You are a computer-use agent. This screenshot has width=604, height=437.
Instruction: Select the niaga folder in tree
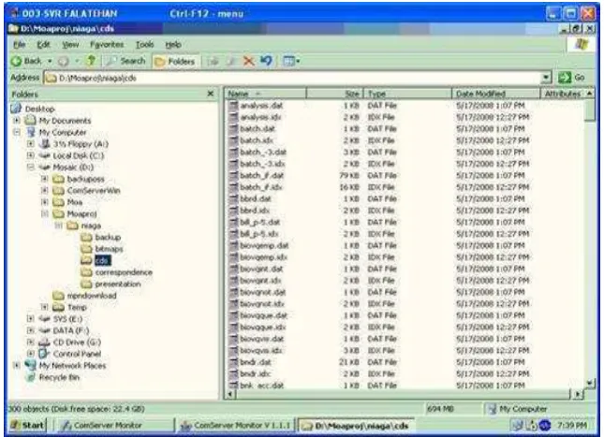[91, 226]
